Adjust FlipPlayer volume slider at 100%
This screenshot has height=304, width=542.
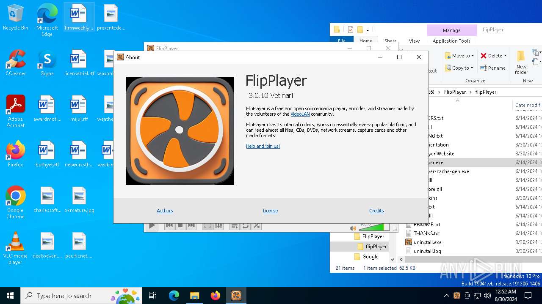point(374,228)
